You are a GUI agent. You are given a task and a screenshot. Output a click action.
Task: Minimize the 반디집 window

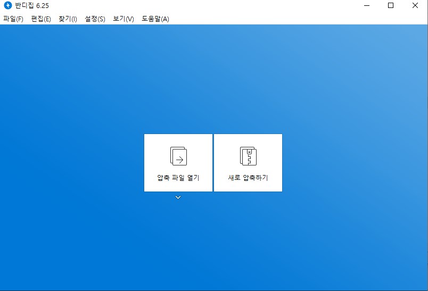point(367,5)
